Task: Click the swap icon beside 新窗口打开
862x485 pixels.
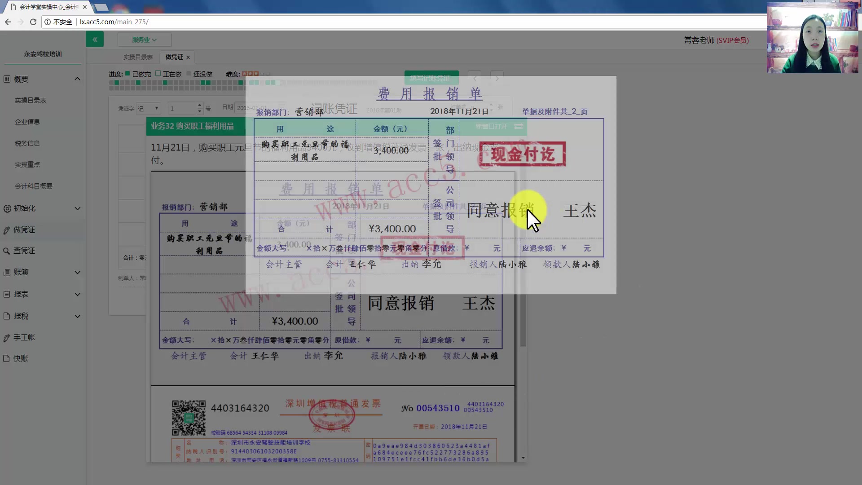Action: coord(518,127)
